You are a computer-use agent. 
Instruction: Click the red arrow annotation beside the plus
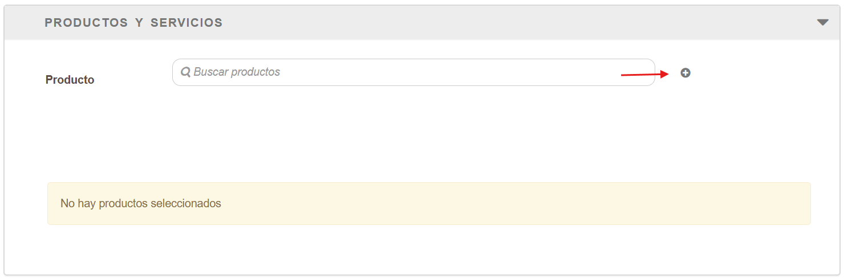coord(644,74)
